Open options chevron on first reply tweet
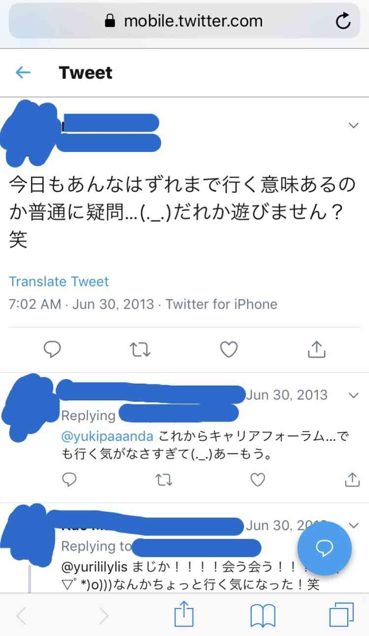The image size is (369, 636). point(353,395)
